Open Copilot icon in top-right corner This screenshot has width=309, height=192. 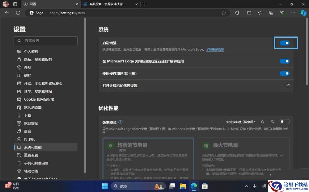[x=303, y=13]
